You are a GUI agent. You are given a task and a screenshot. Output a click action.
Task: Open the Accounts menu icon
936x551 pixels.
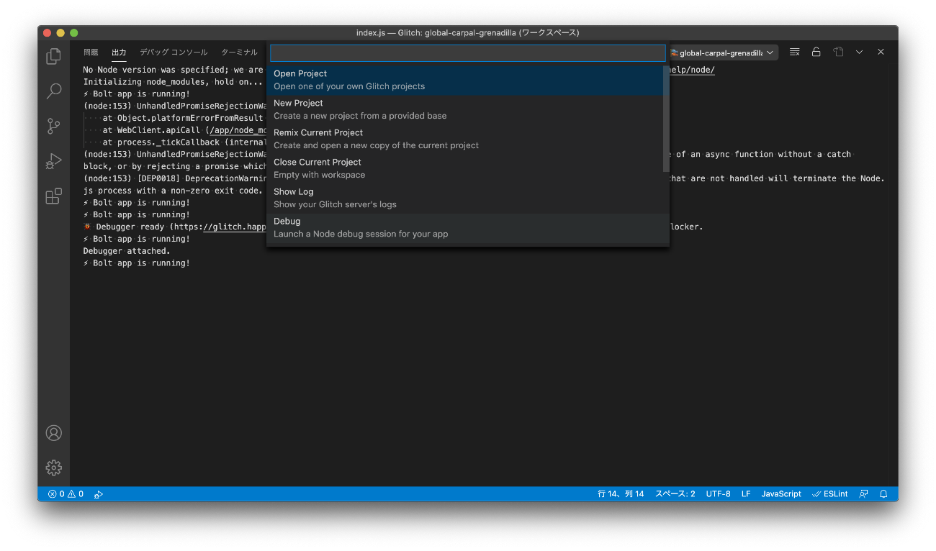(x=53, y=433)
